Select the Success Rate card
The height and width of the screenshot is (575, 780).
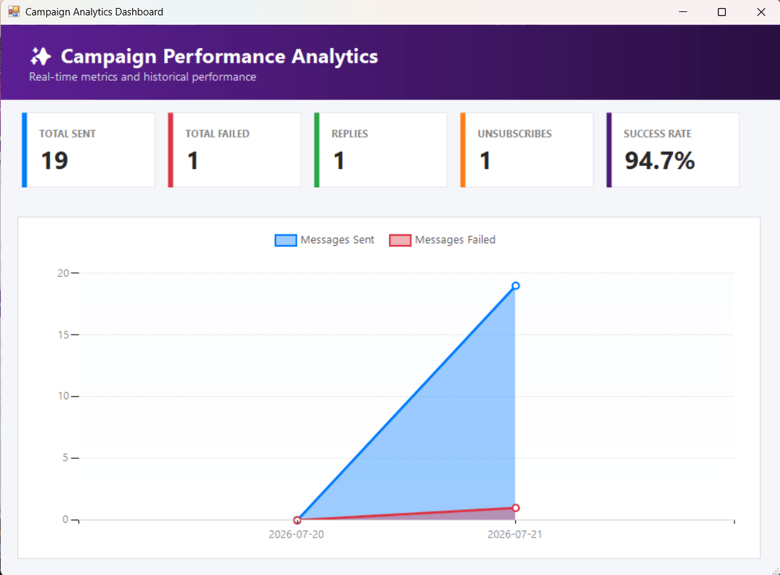coord(673,150)
